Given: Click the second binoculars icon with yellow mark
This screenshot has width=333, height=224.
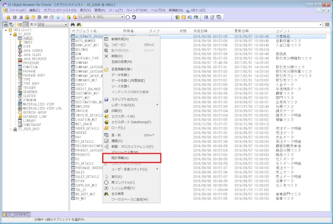Looking at the screenshot, I should [x=79, y=24].
